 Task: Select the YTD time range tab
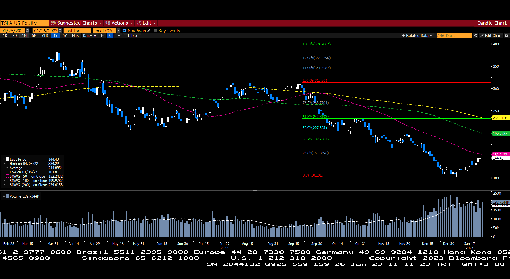[x=45, y=36]
